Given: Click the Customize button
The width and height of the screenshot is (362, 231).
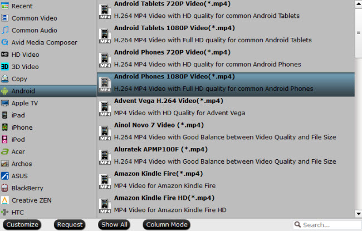Looking at the screenshot, I should tap(22, 224).
